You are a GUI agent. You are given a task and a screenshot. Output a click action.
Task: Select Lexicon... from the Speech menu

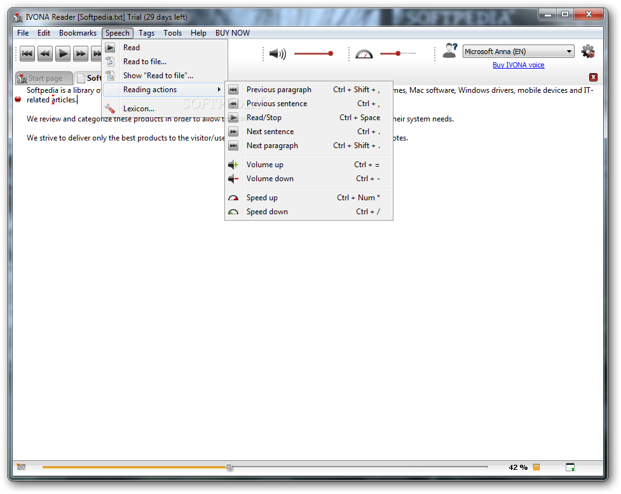(165, 109)
